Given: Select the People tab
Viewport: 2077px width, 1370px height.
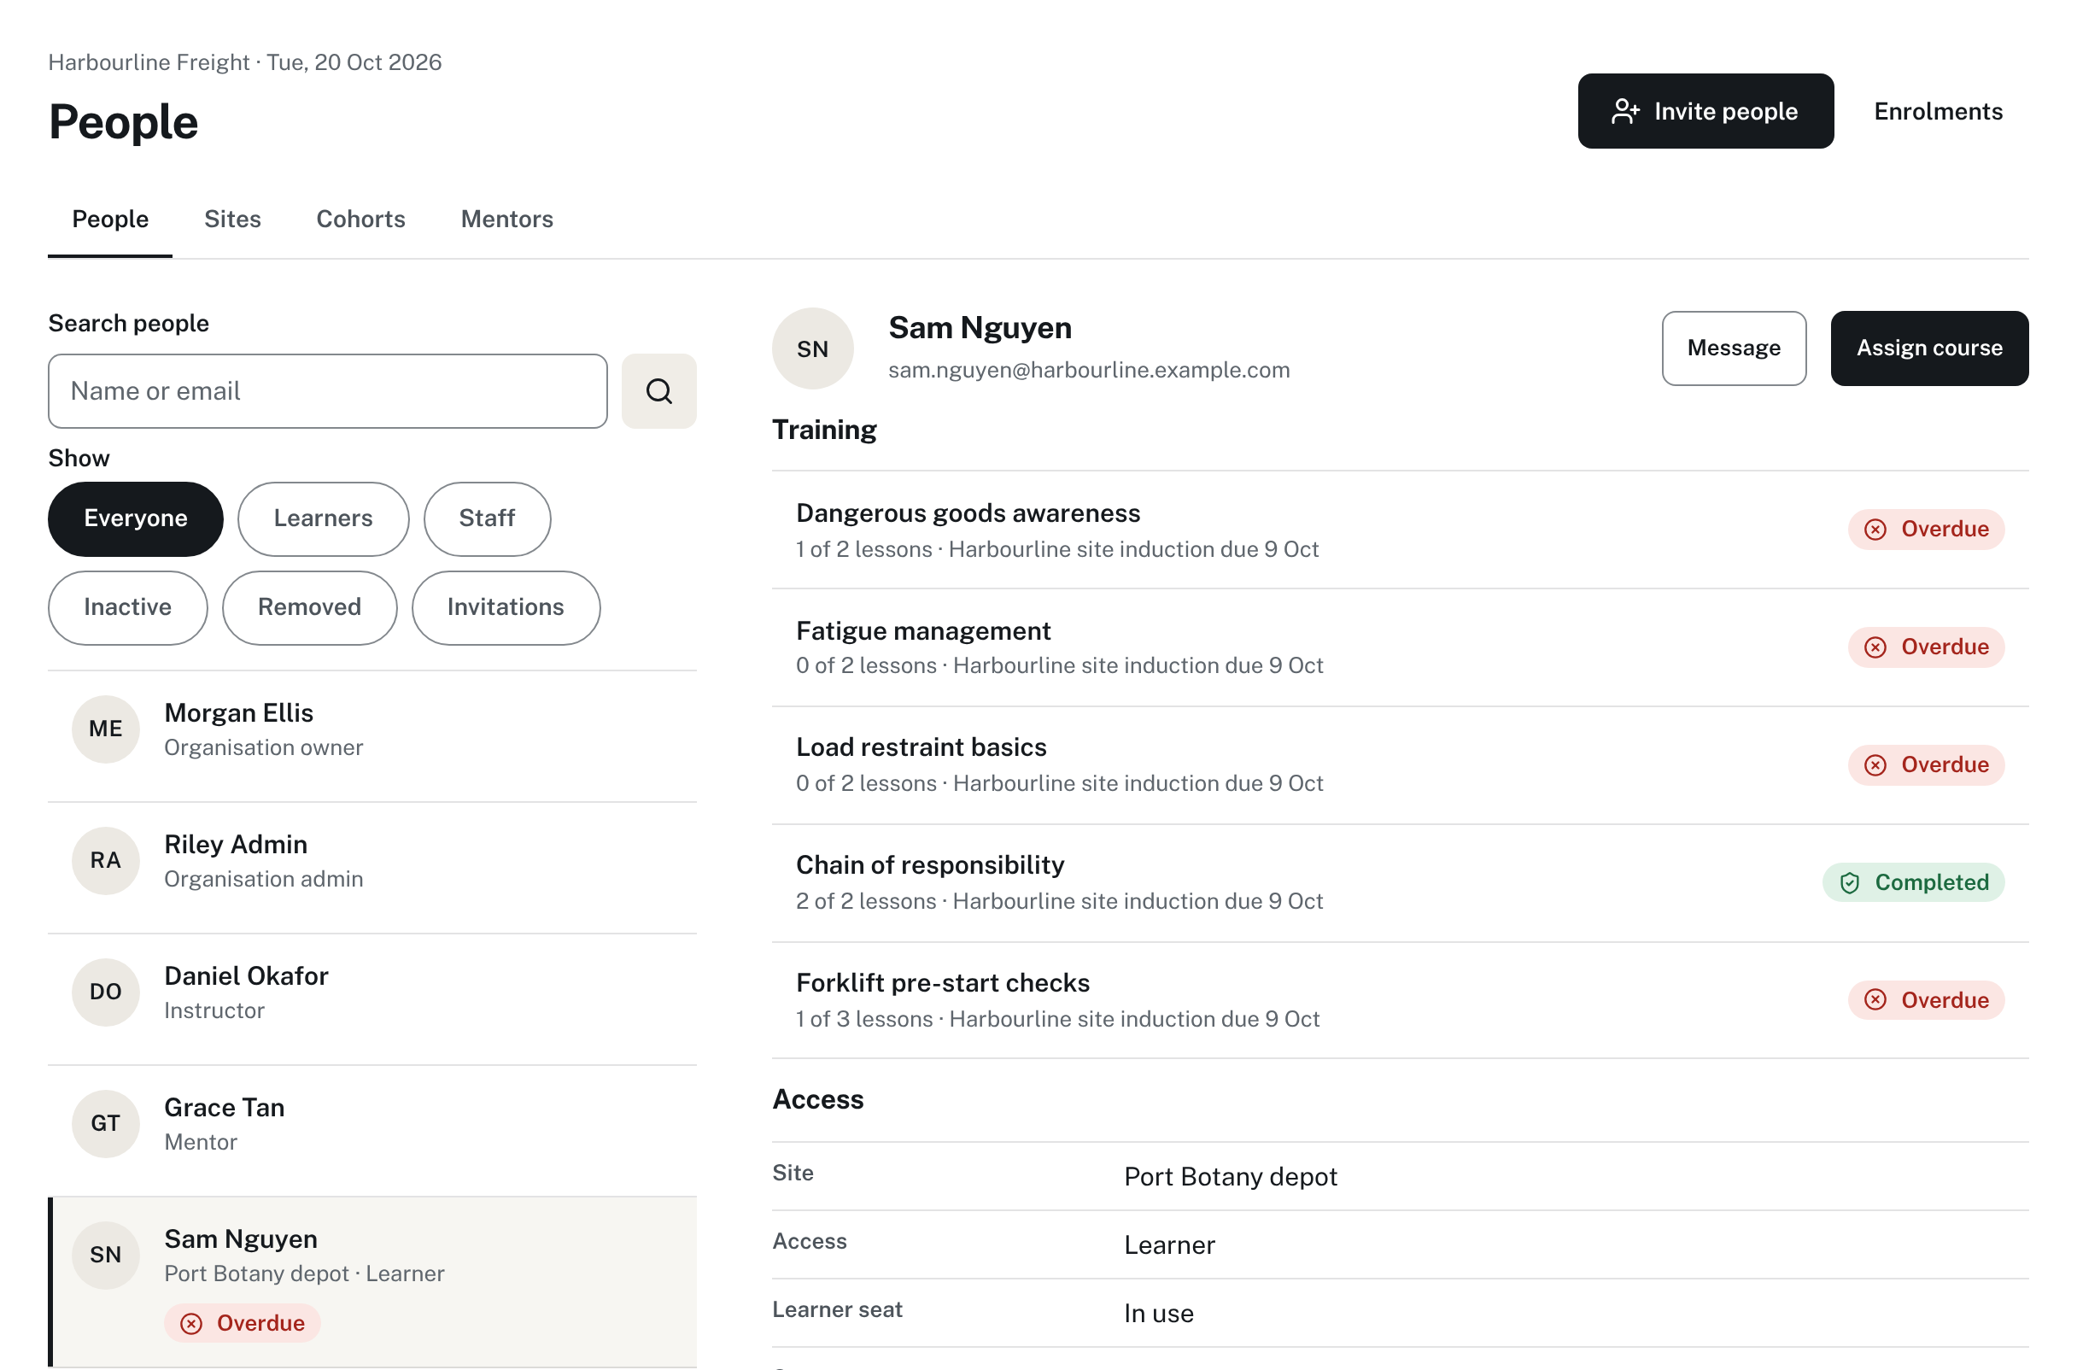Looking at the screenshot, I should pos(110,220).
